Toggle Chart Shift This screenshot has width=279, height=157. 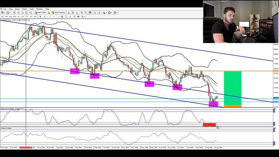(x=99, y=13)
